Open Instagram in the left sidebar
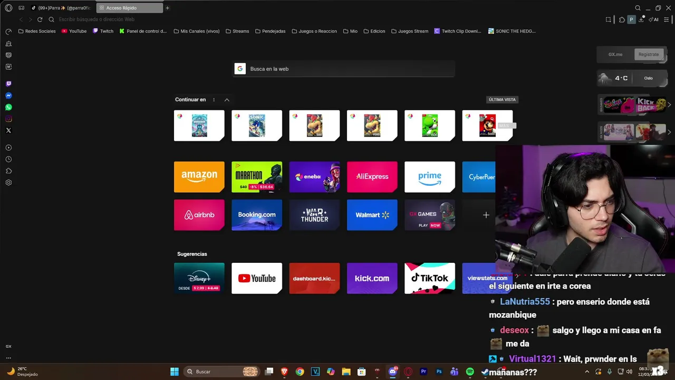 (8, 119)
